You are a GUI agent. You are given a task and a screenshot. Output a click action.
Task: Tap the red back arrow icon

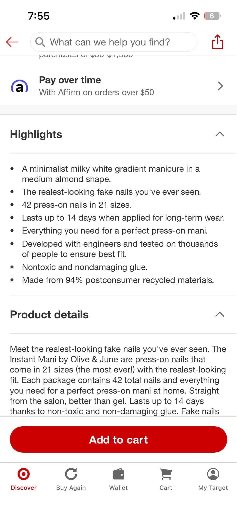pyautogui.click(x=12, y=42)
